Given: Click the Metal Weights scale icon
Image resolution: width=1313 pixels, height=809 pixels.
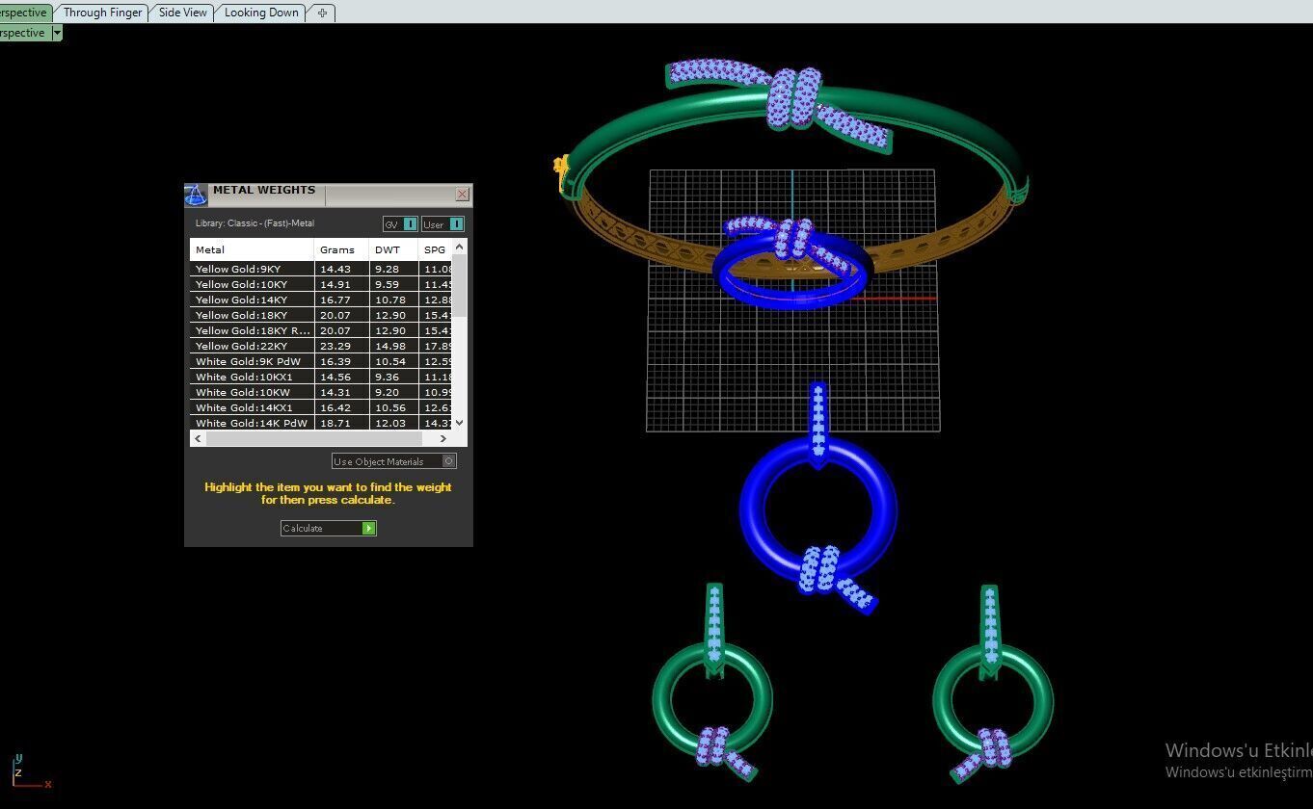Looking at the screenshot, I should (x=196, y=196).
